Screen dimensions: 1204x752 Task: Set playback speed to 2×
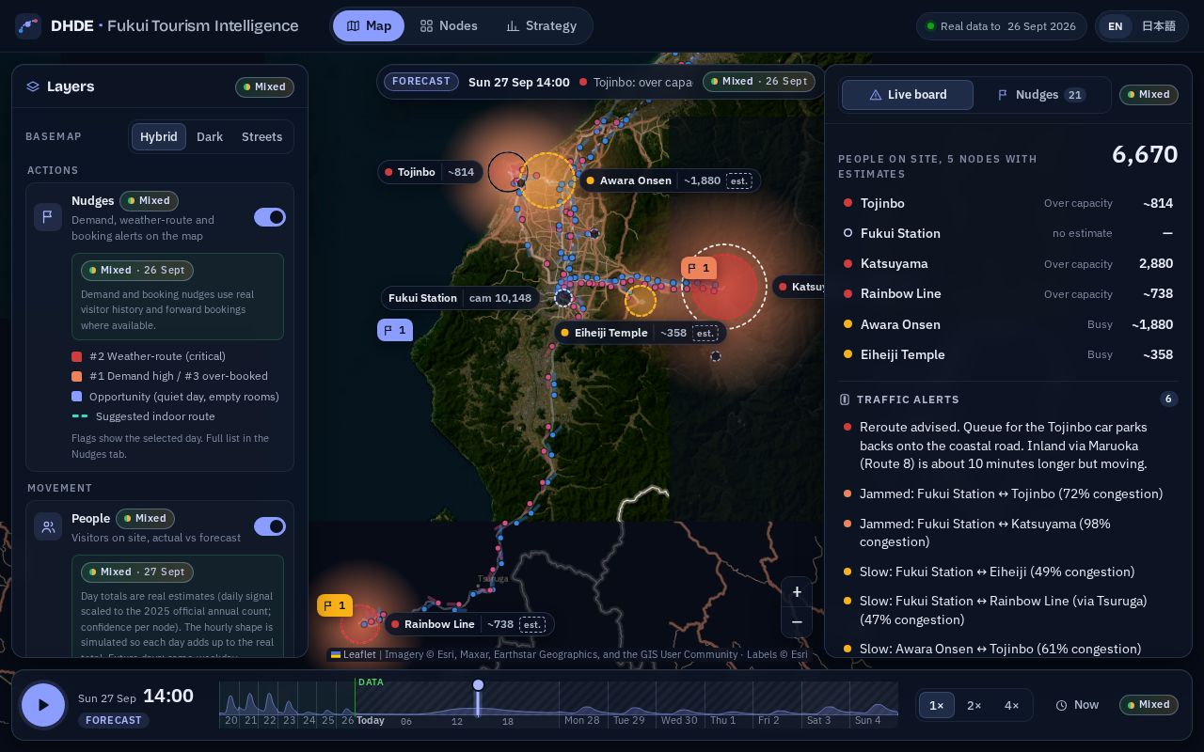tap(974, 705)
